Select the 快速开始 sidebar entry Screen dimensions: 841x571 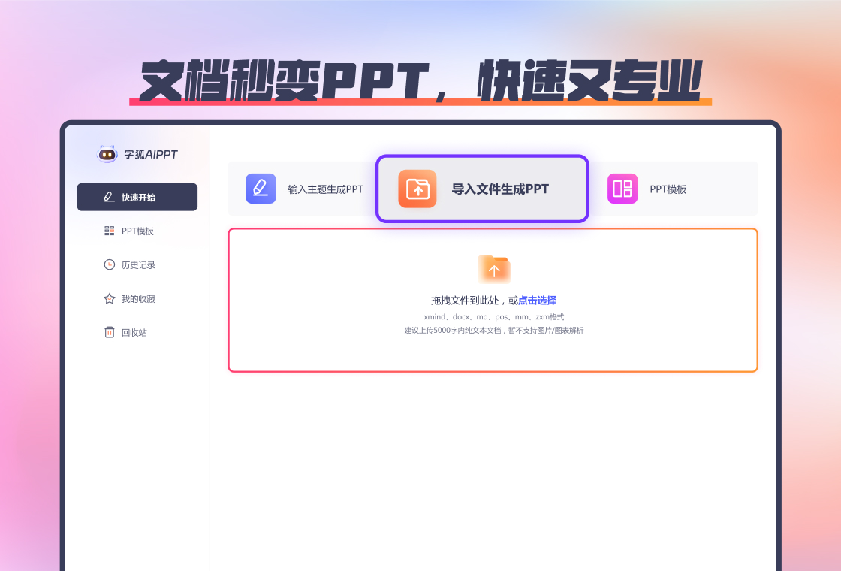(x=137, y=197)
